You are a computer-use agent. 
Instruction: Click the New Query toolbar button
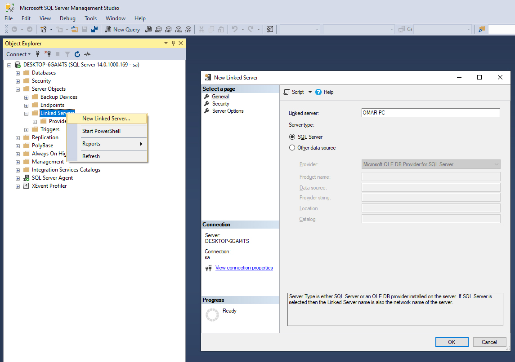pyautogui.click(x=122, y=30)
